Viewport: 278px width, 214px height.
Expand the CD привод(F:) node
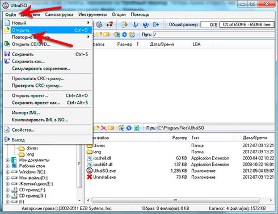pos(7,190)
